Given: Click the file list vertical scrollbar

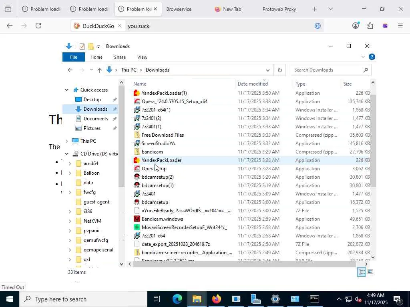Looking at the screenshot, I should click(373, 141).
